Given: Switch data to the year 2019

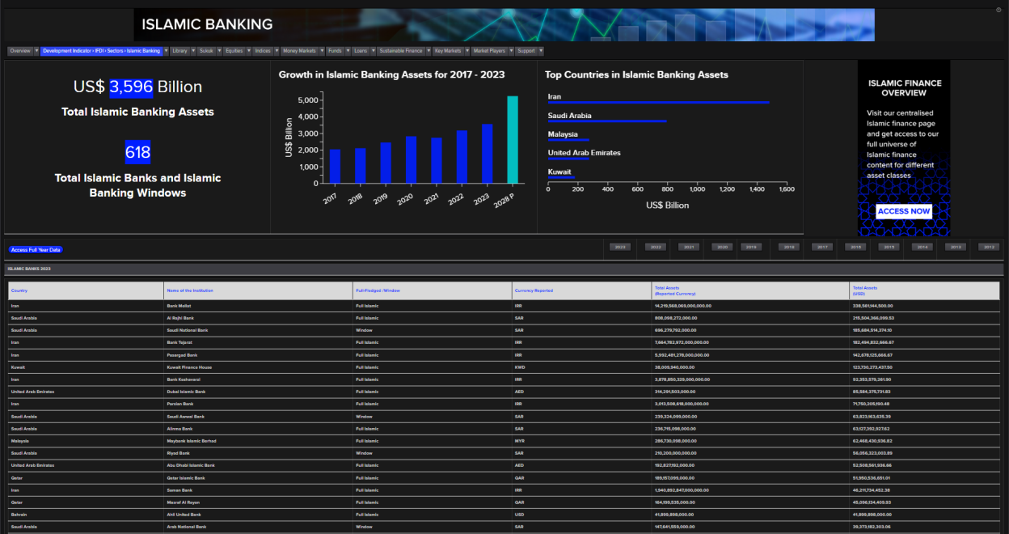Looking at the screenshot, I should click(749, 247).
